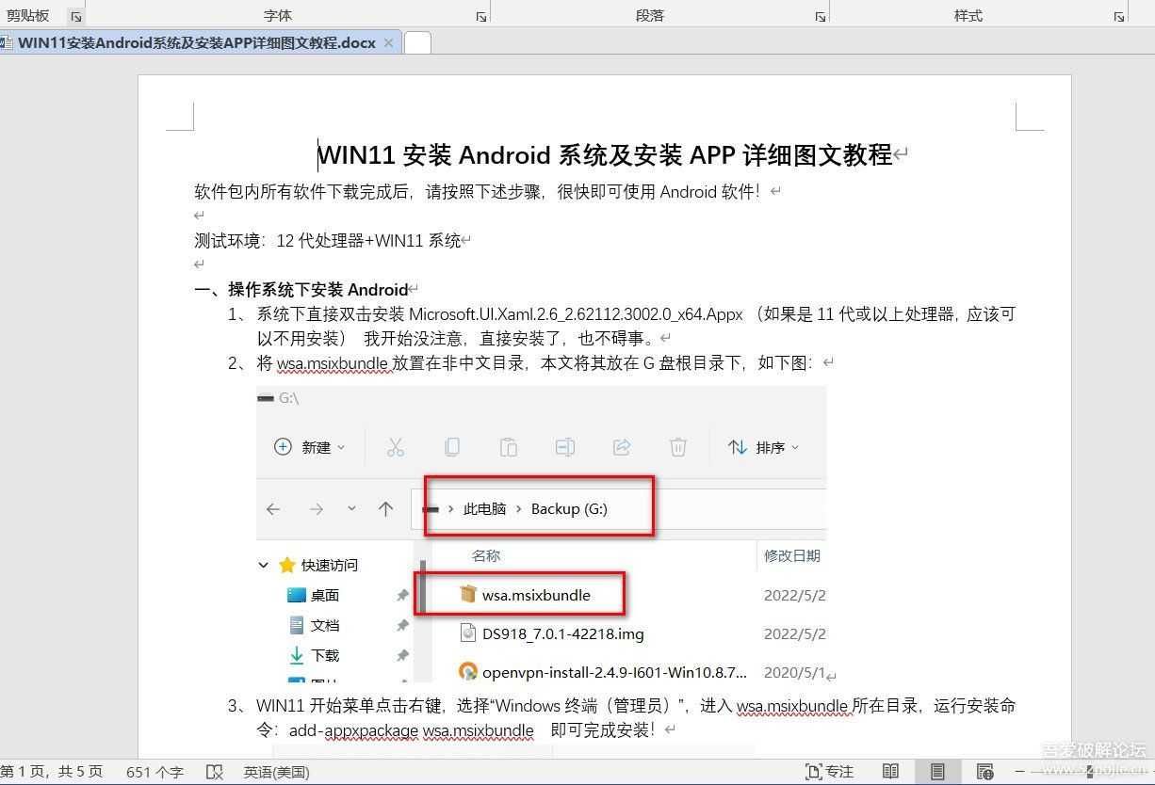
Task: Collapse the 快速访问 section chevron
Action: tap(264, 565)
